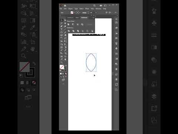
Task: Open Pathfinder panel options menu
Action: click(x=93, y=17)
